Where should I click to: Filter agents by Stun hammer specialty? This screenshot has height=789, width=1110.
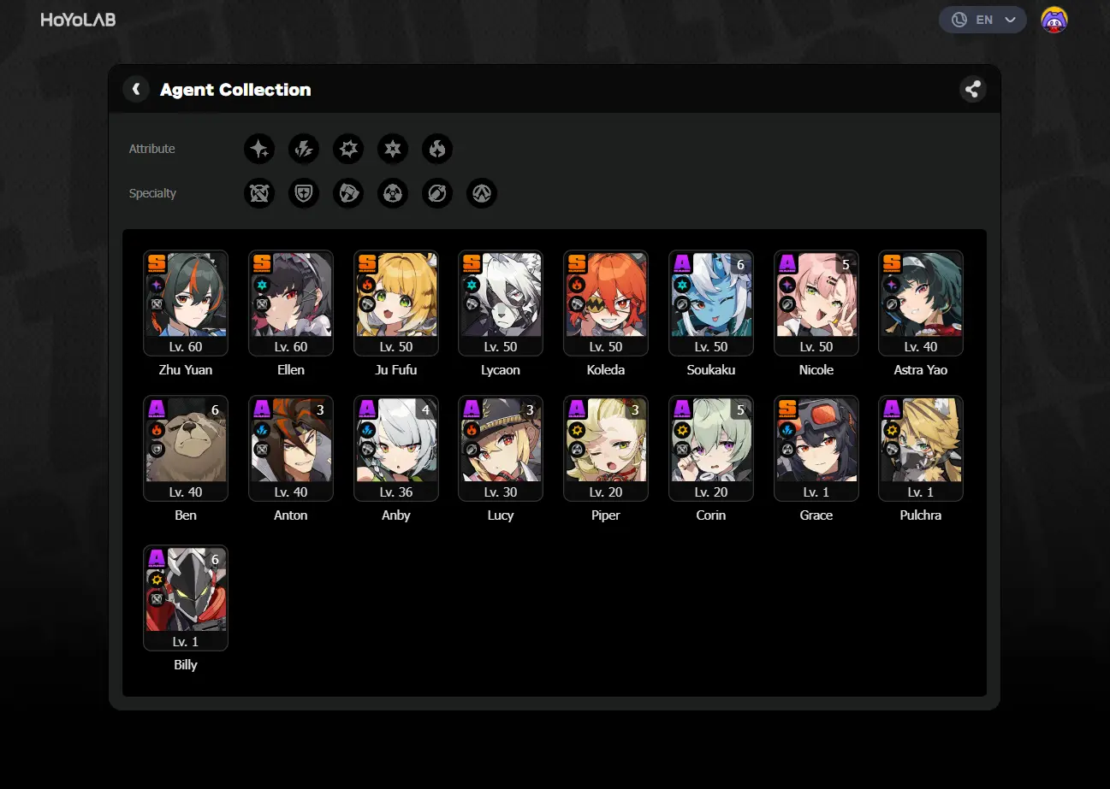(348, 193)
